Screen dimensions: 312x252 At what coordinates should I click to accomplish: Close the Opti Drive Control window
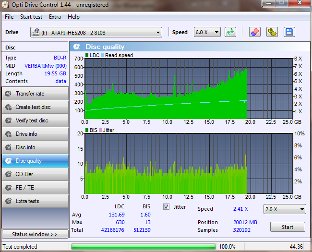(x=300, y=3)
